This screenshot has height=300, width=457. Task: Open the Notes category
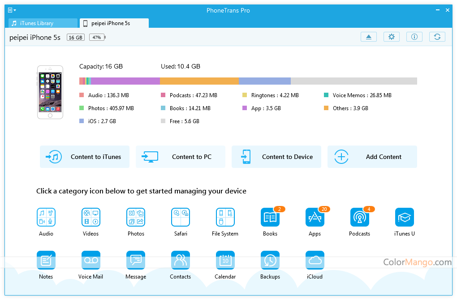[46, 260]
